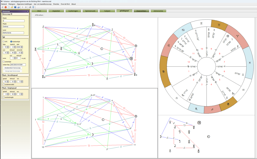Viewport: 257px width, 159px height.
Task: Enable the zomertijd checkbox
Action: [x=4, y=62]
